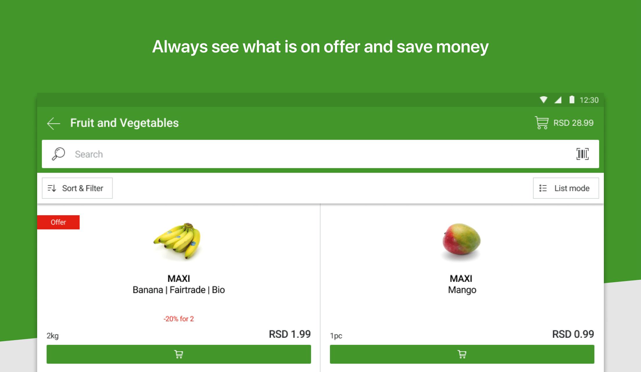Tap the Fruit and Vegetables heading
The width and height of the screenshot is (641, 372).
(x=124, y=123)
